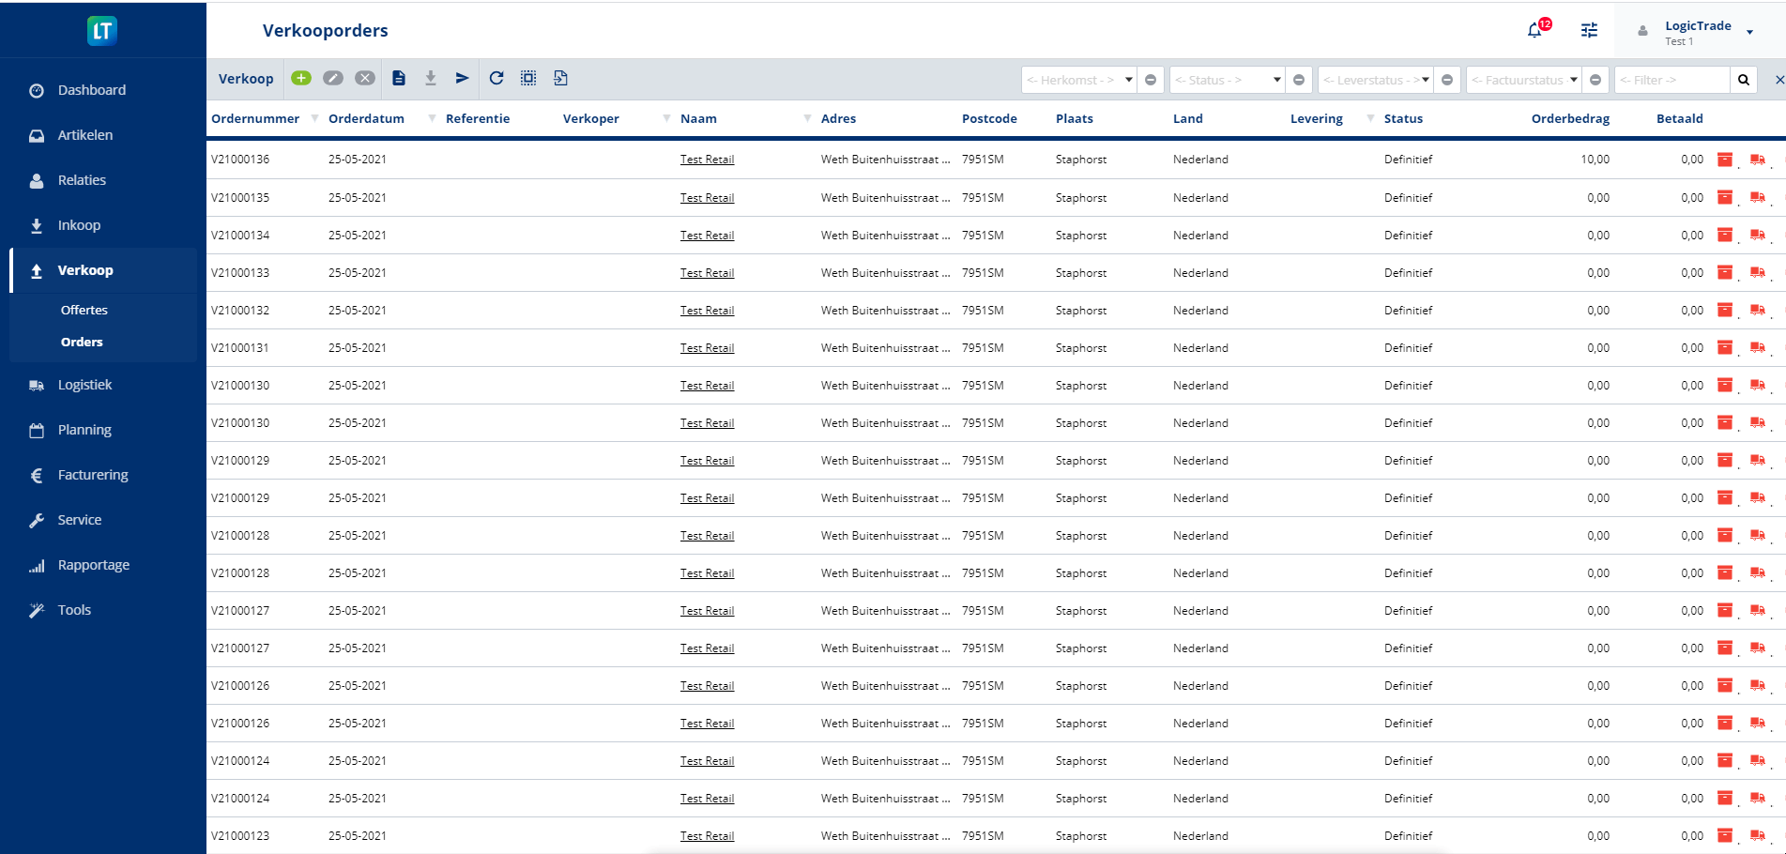1786x854 pixels.
Task: Expand the Leverstatus dropdown filter
Action: (1375, 80)
